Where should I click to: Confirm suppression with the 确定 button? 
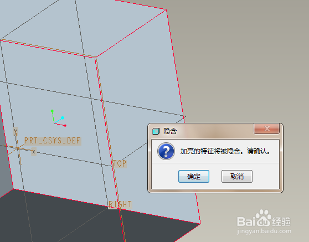click(194, 176)
